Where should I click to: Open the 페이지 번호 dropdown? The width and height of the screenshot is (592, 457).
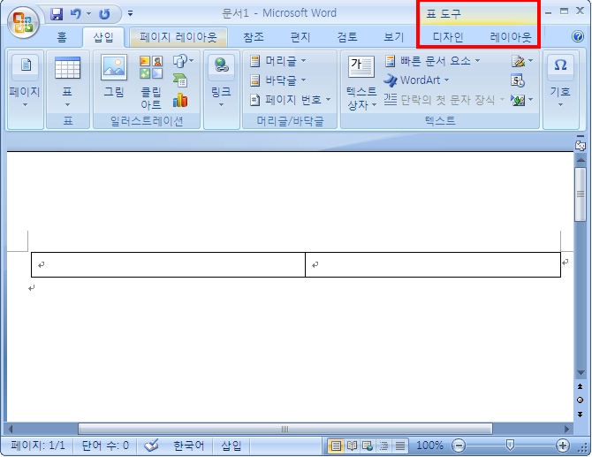tap(291, 100)
